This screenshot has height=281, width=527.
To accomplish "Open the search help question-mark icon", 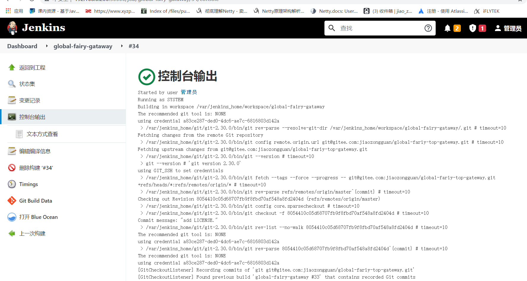I will (428, 28).
